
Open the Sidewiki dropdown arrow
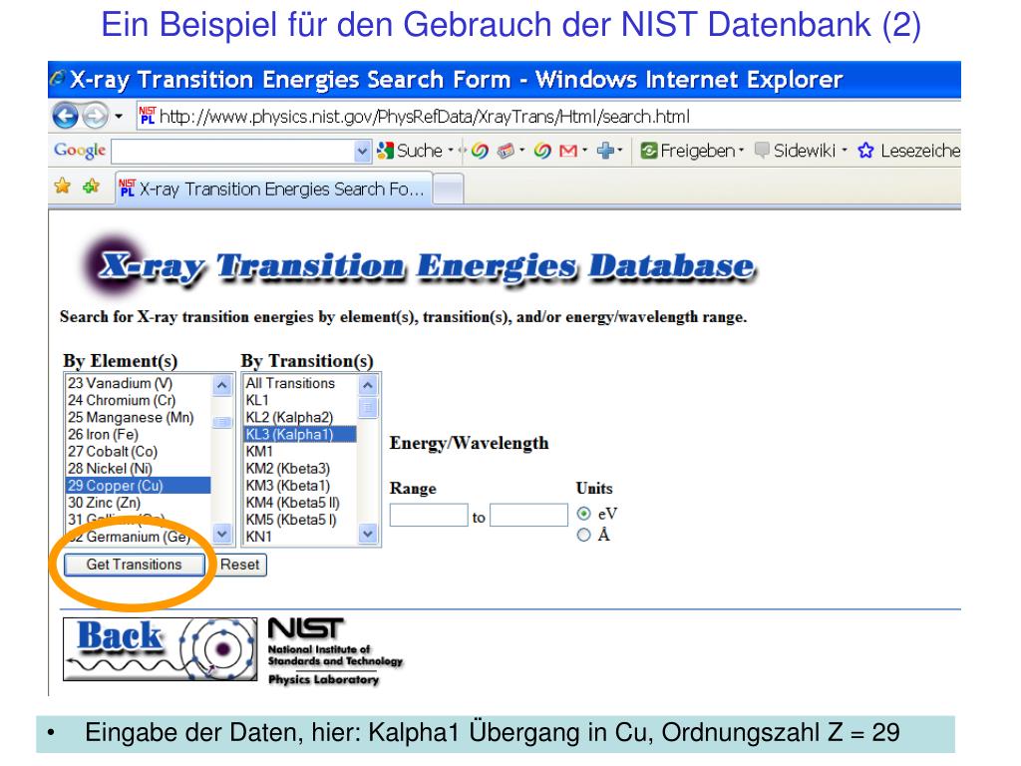845,151
